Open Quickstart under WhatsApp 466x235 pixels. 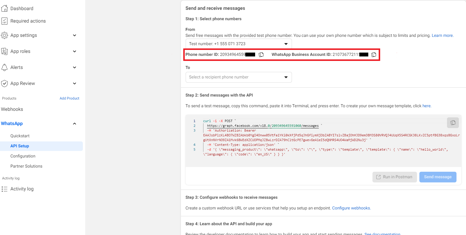pos(20,136)
